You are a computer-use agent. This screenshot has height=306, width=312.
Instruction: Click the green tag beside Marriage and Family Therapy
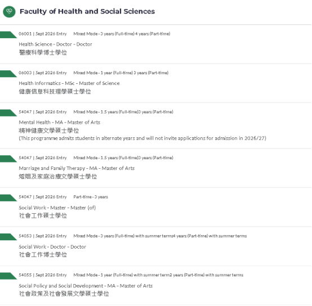click(x=8, y=159)
